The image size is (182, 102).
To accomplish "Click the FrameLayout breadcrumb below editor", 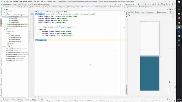I will point(38,97).
